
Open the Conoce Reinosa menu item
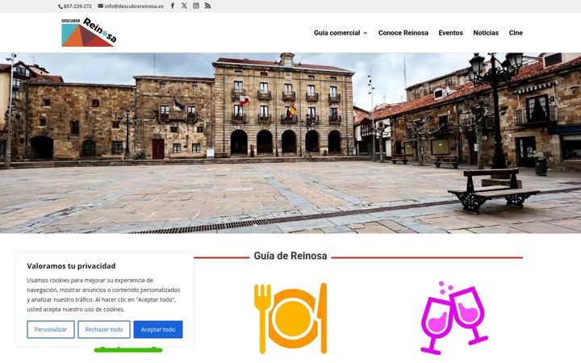click(x=403, y=32)
